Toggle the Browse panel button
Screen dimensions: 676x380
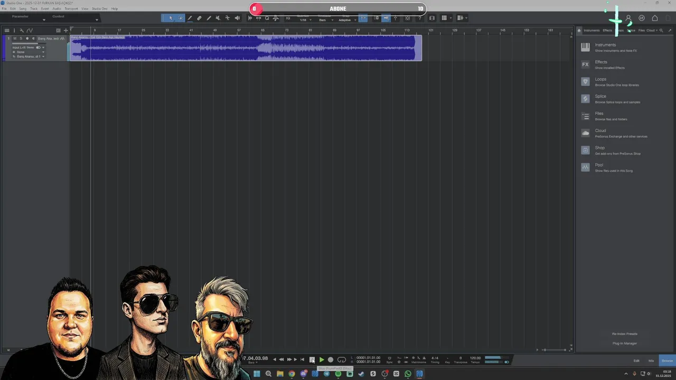point(667,360)
